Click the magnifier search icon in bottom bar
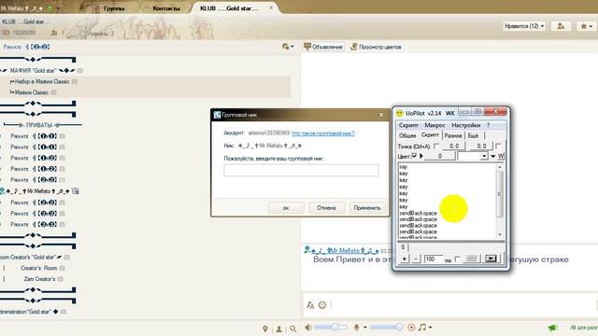Screen dimensions: 598x336 point(292,329)
